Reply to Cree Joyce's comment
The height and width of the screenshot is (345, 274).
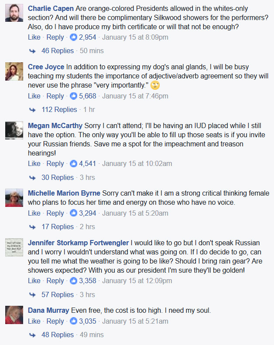55,96
